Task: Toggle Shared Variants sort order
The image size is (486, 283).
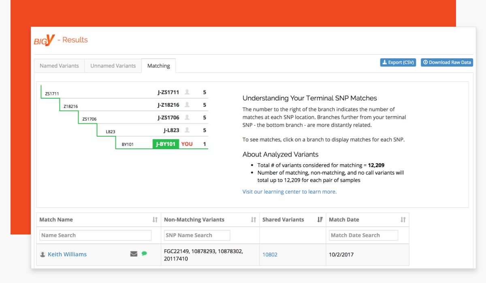Action: 320,220
